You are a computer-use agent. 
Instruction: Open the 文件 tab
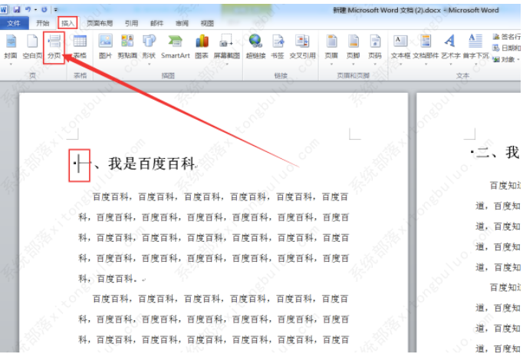[14, 23]
